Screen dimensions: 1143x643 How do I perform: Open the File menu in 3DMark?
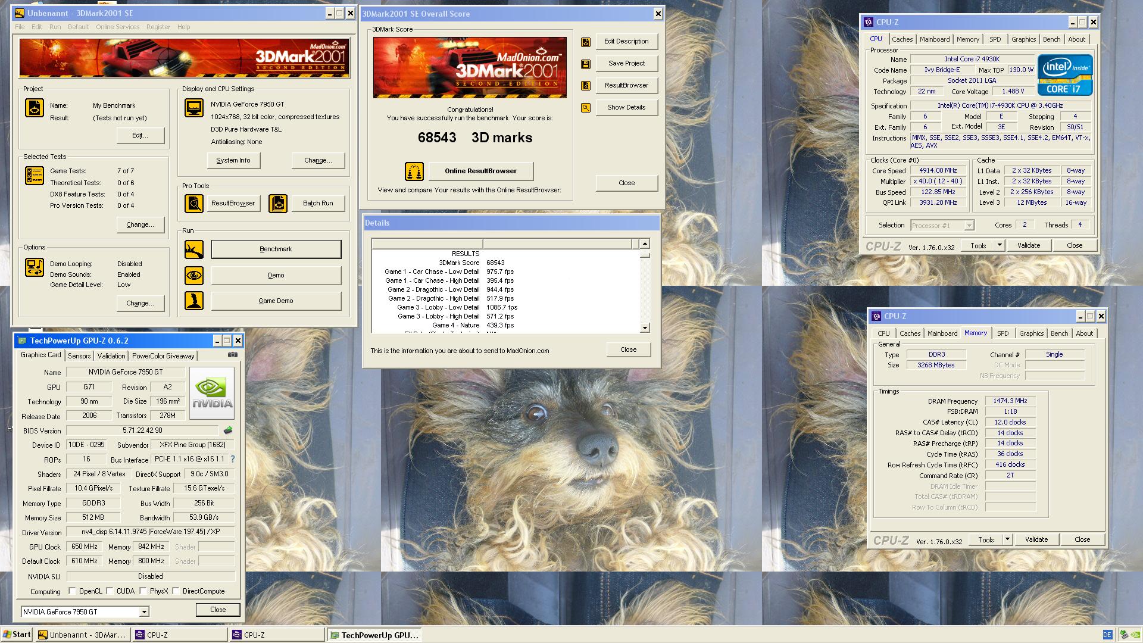click(20, 27)
